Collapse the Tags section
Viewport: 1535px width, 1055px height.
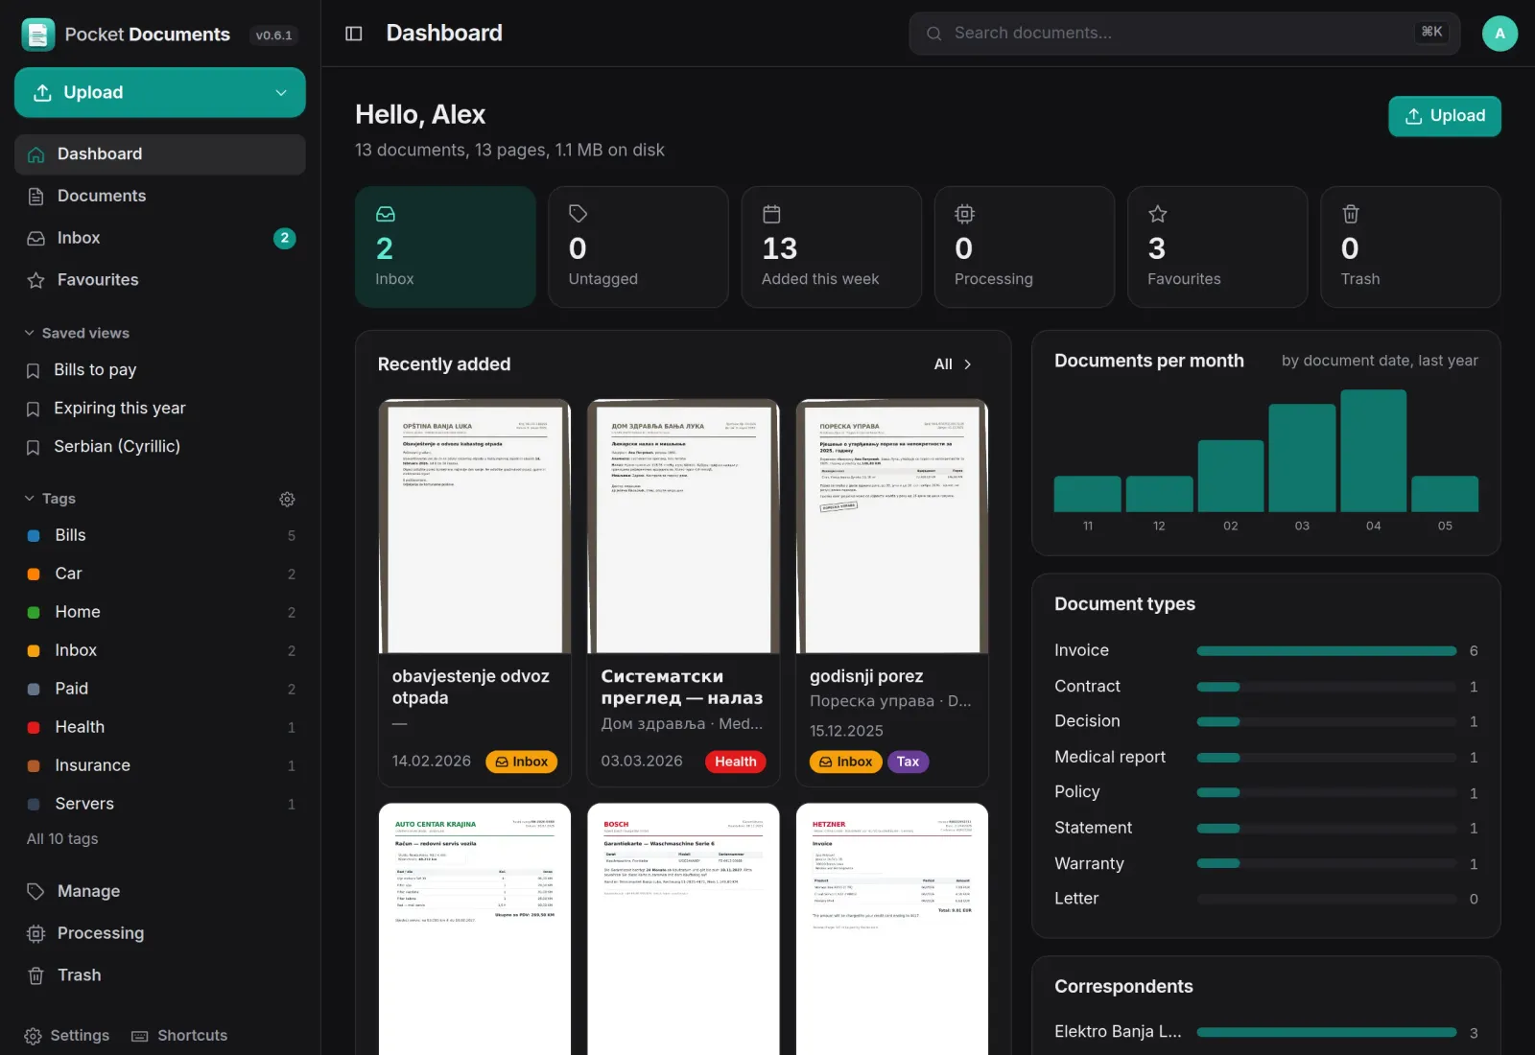(x=50, y=499)
